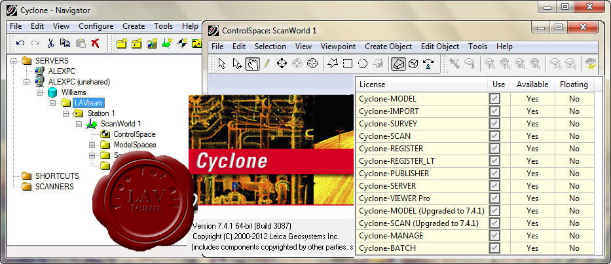Toggle Use checkbox for Cyclone-MODEL
The image size is (611, 264).
[x=494, y=99]
